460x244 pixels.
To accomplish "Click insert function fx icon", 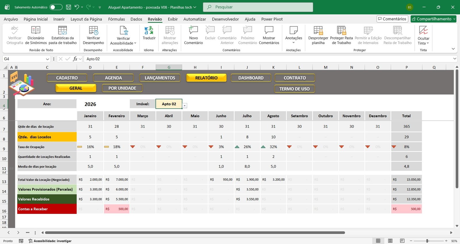I will 75,59.
